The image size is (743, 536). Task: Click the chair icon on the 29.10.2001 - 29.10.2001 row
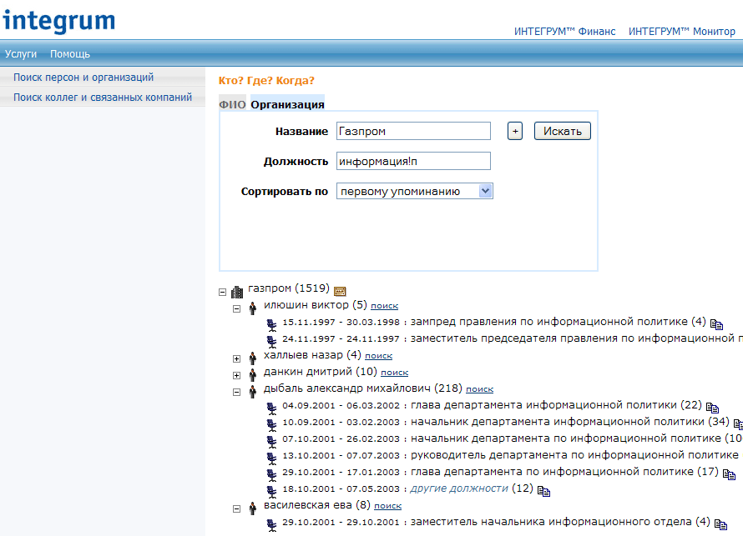271,524
